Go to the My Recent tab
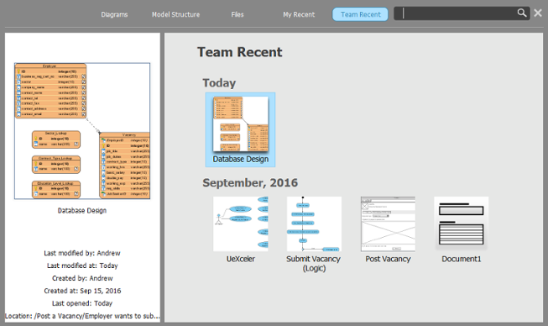 point(299,14)
